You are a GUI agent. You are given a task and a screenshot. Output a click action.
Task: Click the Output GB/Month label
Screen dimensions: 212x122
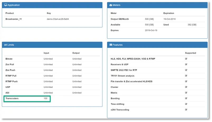pyautogui.click(x=120, y=19)
